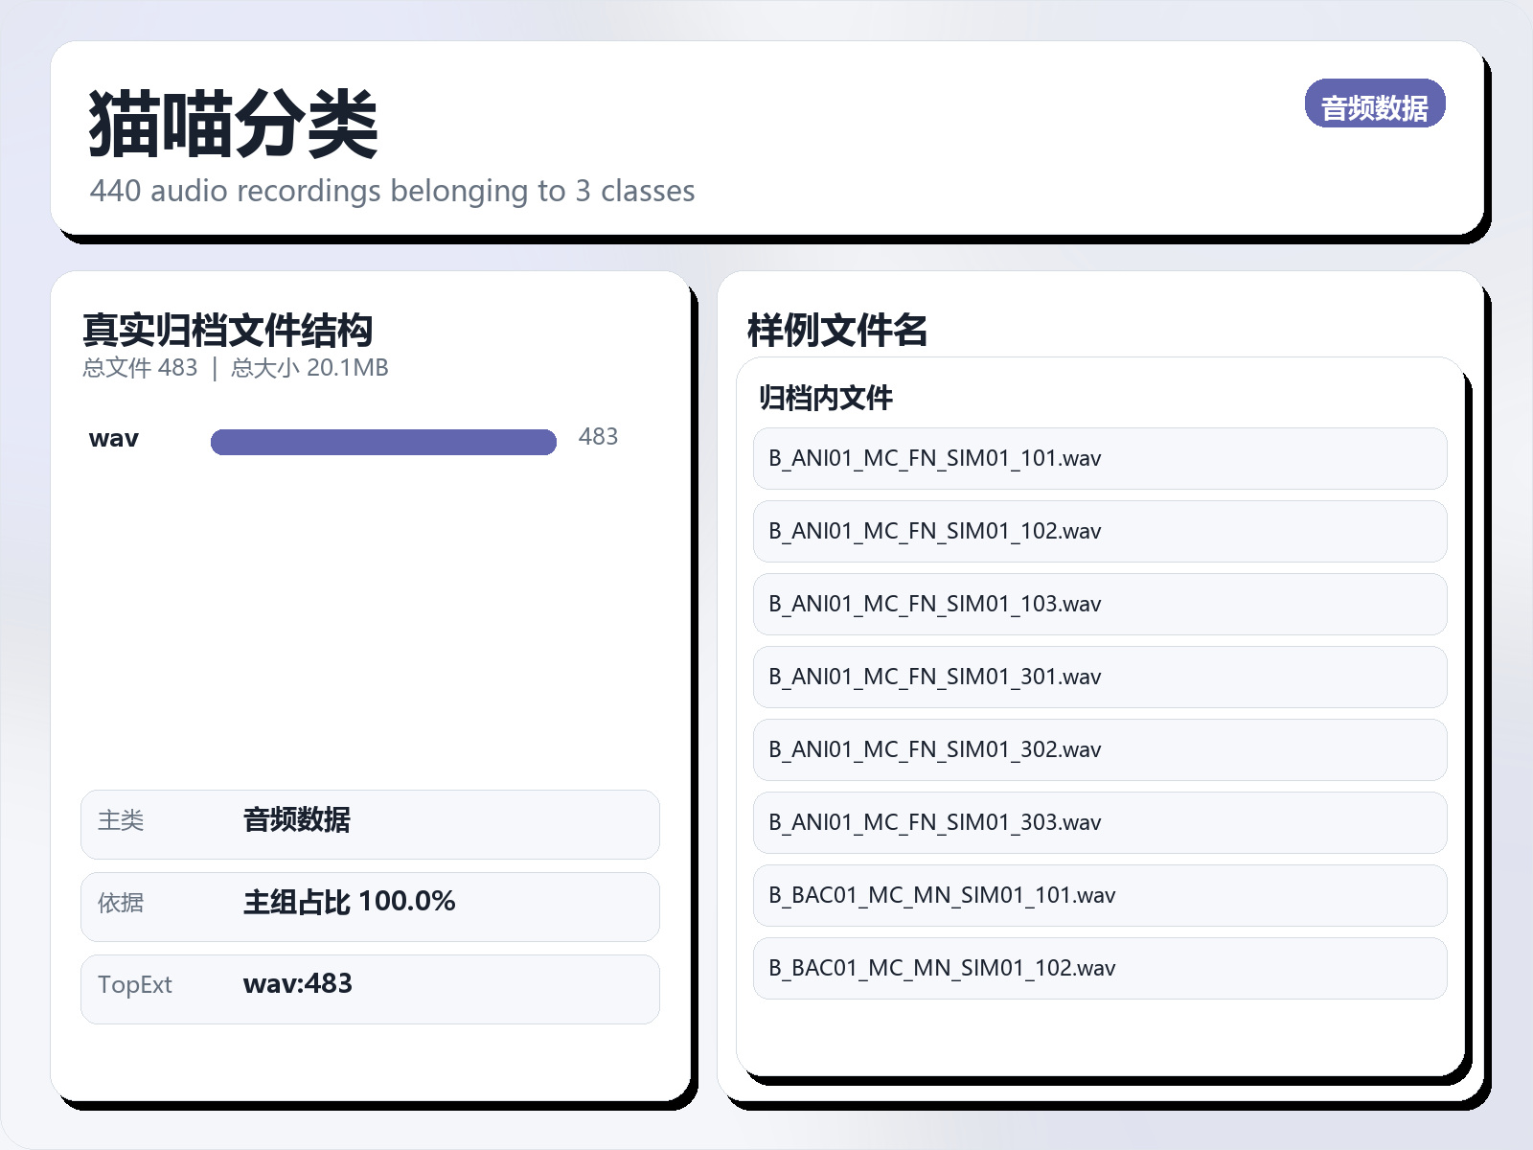The width and height of the screenshot is (1533, 1150).
Task: Select the 总大小 20.1MB value
Action: click(309, 367)
